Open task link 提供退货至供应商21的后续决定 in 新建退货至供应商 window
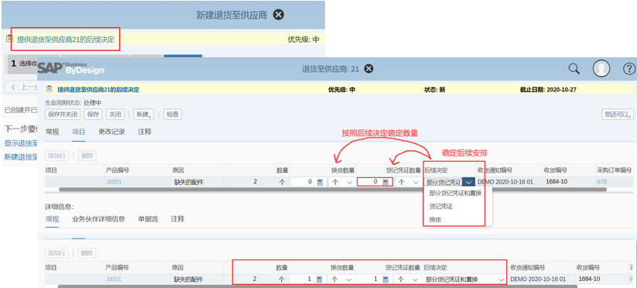The image size is (637, 288). click(66, 39)
